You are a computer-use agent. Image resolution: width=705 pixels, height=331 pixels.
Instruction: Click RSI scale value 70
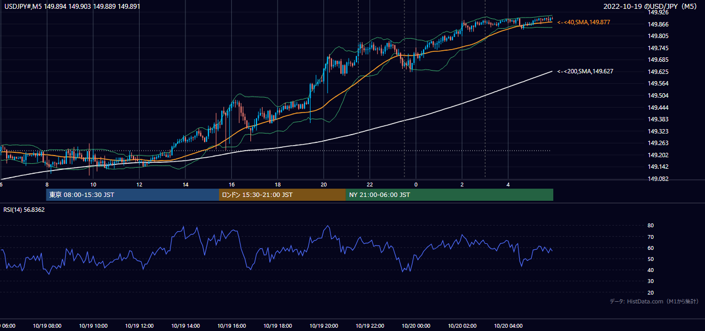click(650, 237)
